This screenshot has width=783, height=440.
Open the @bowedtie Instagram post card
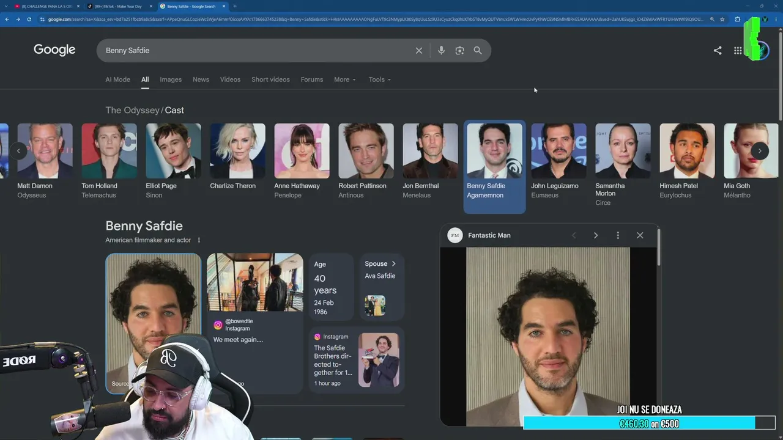click(x=254, y=323)
